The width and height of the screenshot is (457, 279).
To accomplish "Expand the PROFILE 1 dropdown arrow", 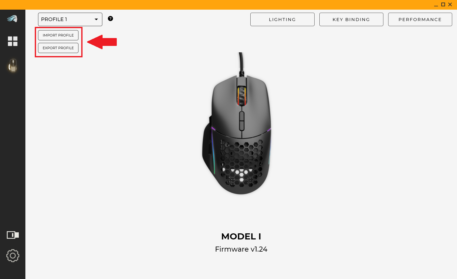I will 96,19.
